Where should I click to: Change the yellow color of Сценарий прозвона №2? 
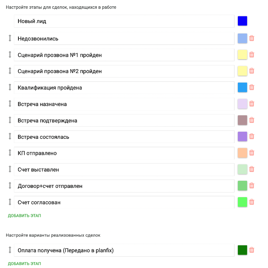pos(242,71)
